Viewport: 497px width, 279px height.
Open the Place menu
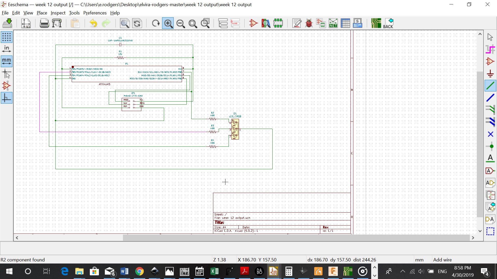(x=42, y=13)
